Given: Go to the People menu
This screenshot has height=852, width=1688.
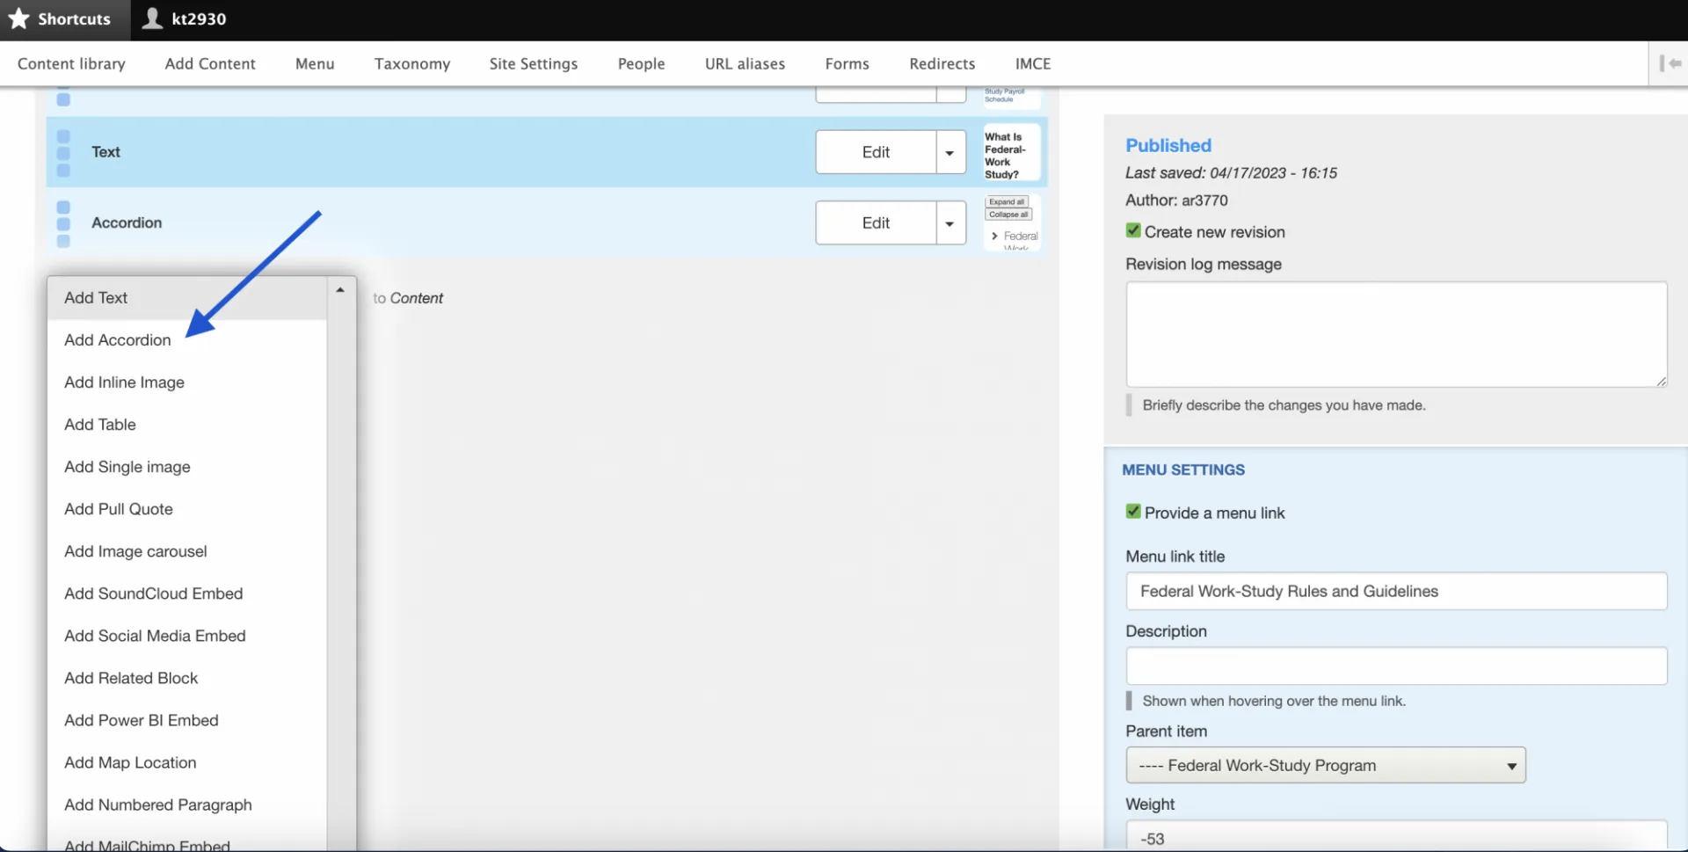Looking at the screenshot, I should (x=641, y=63).
